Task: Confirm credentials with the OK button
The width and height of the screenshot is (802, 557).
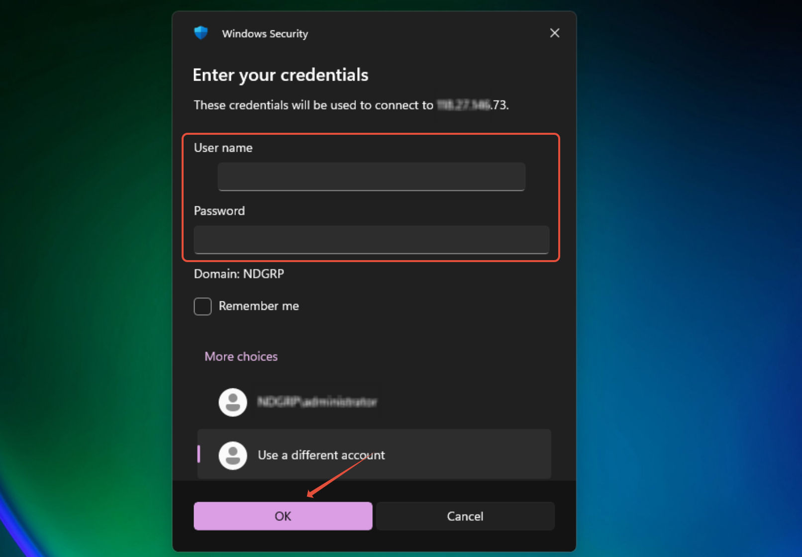Action: pyautogui.click(x=283, y=516)
